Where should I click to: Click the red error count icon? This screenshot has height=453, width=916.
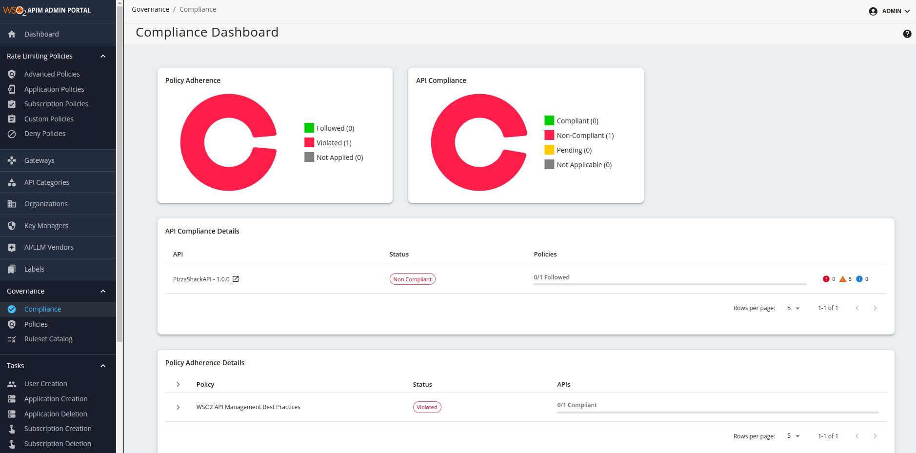coord(826,279)
